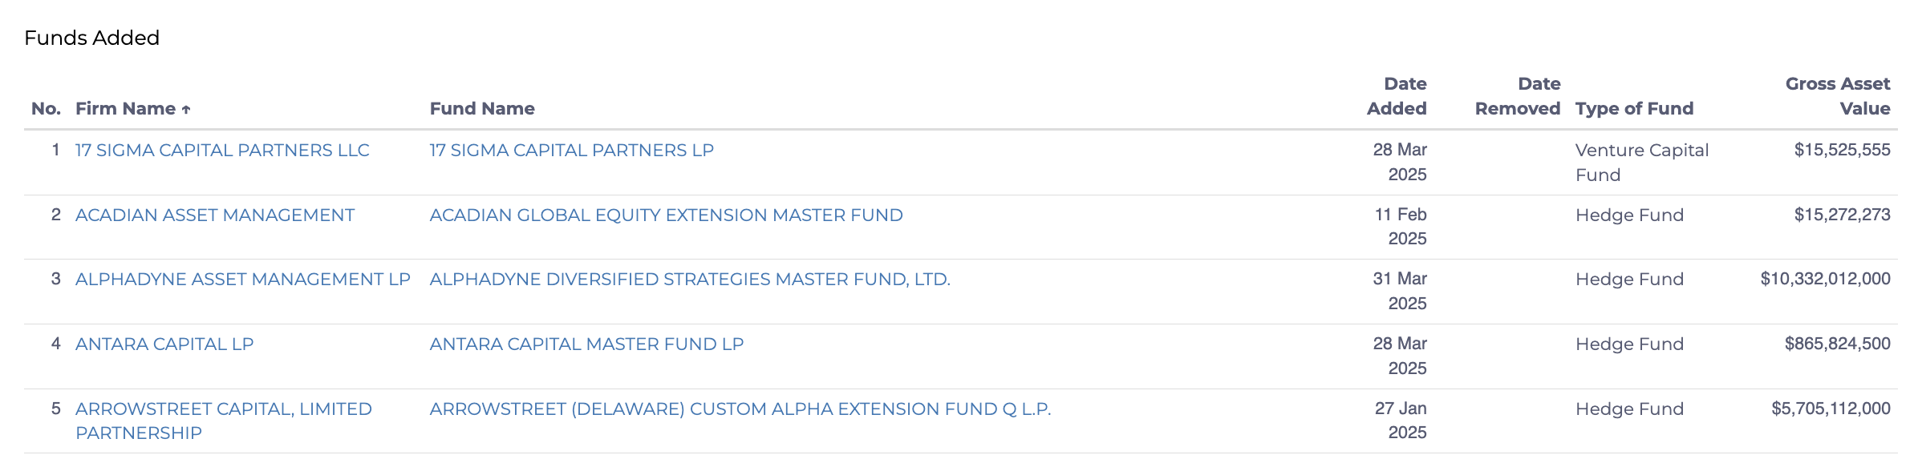
Task: Sort by No. column header
Action: click(x=46, y=109)
